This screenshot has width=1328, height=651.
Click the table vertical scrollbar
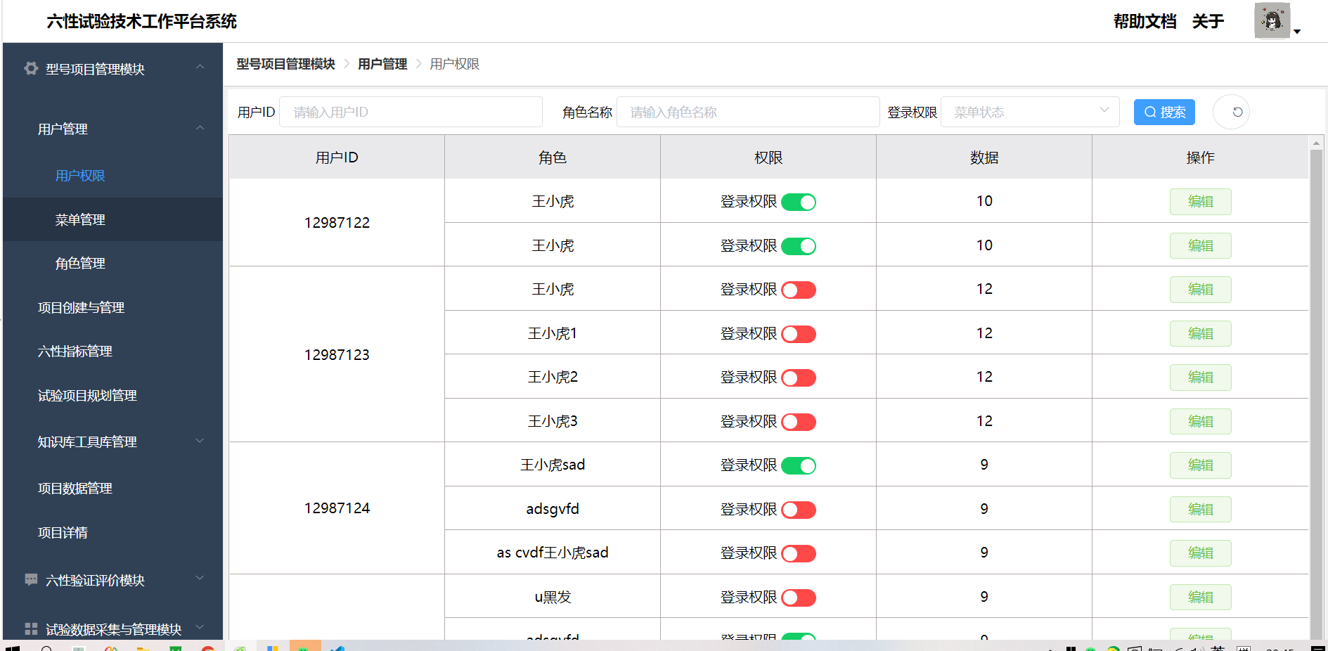[x=1316, y=394]
